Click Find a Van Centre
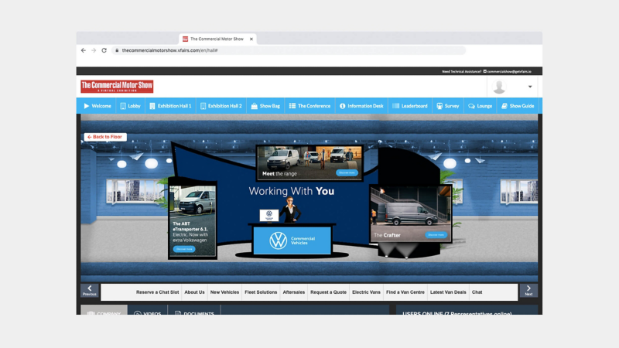 [405, 292]
